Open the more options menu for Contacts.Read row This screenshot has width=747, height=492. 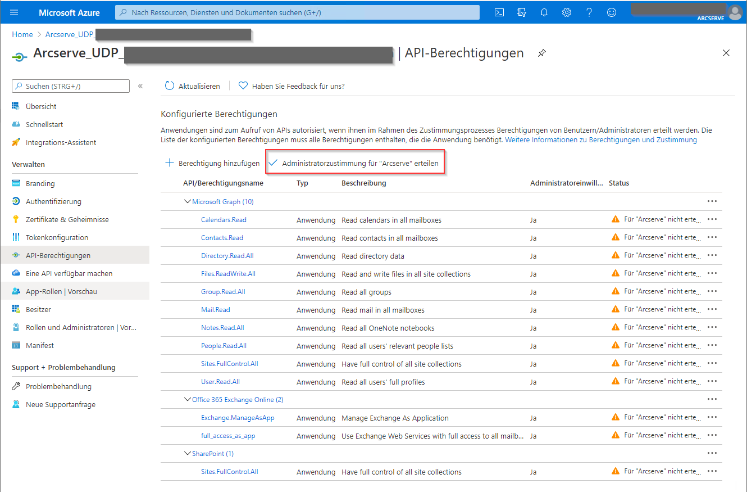[x=712, y=237]
